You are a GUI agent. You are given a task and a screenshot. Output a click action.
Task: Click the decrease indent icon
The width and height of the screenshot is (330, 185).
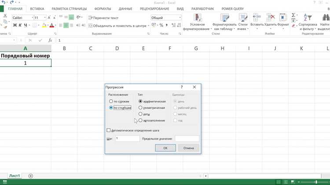pos(78,25)
